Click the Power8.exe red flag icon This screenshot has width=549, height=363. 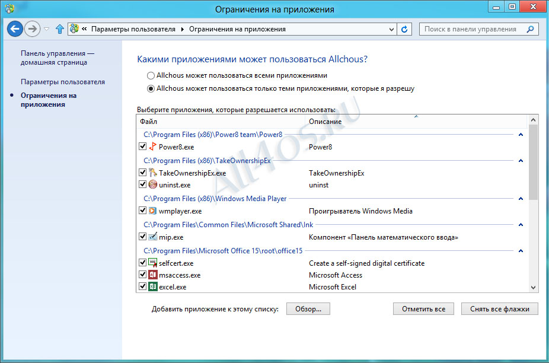click(152, 147)
